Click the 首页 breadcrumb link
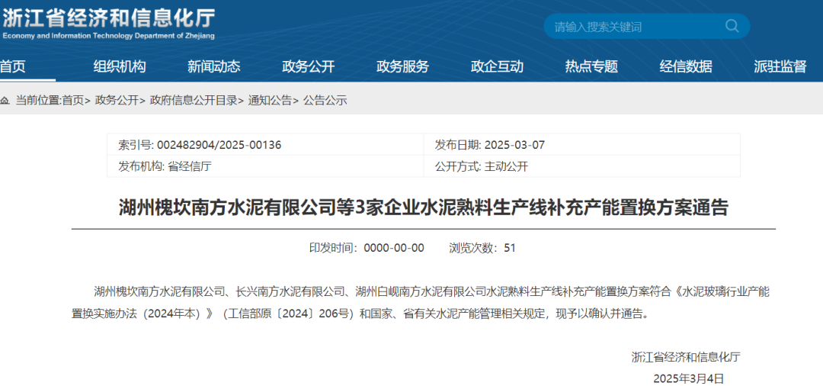 pyautogui.click(x=73, y=100)
